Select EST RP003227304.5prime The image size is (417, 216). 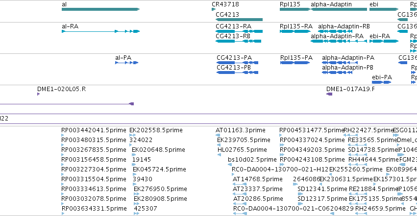coord(94,169)
